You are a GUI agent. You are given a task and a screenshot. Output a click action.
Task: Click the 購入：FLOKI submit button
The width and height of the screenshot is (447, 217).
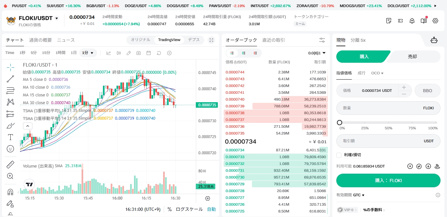(x=388, y=180)
